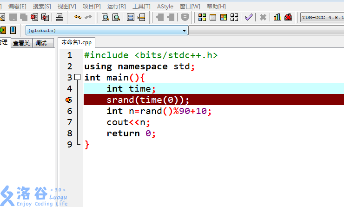Start debugging with the purple checkmark icon
The height and width of the screenshot is (207, 344).
(x=249, y=18)
